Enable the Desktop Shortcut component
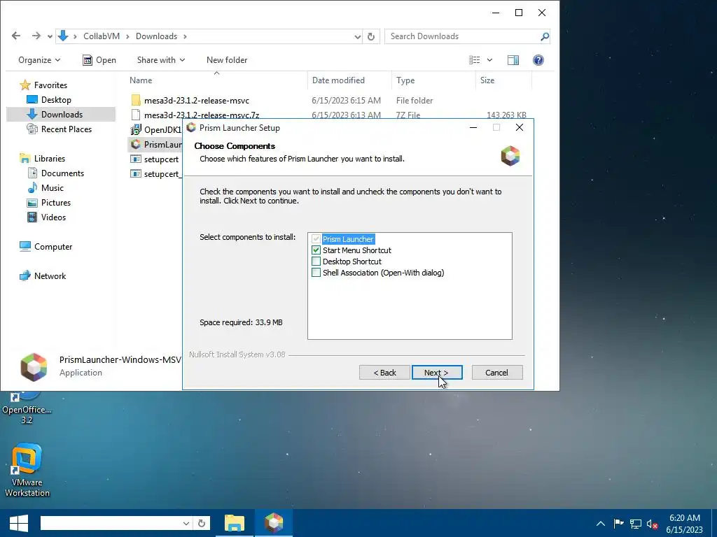Screen dimensions: 717x537 [x=316, y=262]
